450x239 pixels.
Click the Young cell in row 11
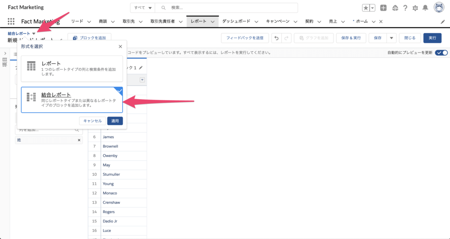coord(123,184)
